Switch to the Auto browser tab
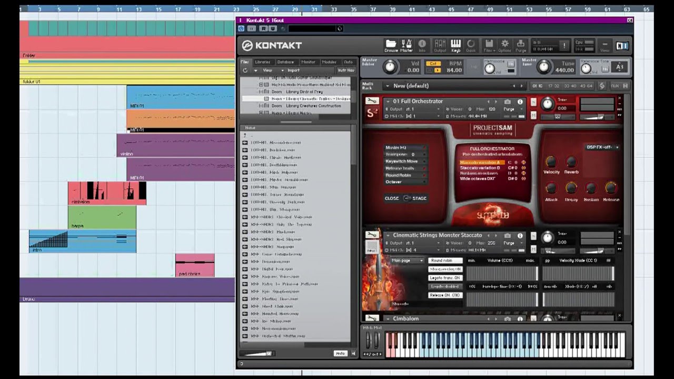Screen dimensions: 674x379 (348, 62)
